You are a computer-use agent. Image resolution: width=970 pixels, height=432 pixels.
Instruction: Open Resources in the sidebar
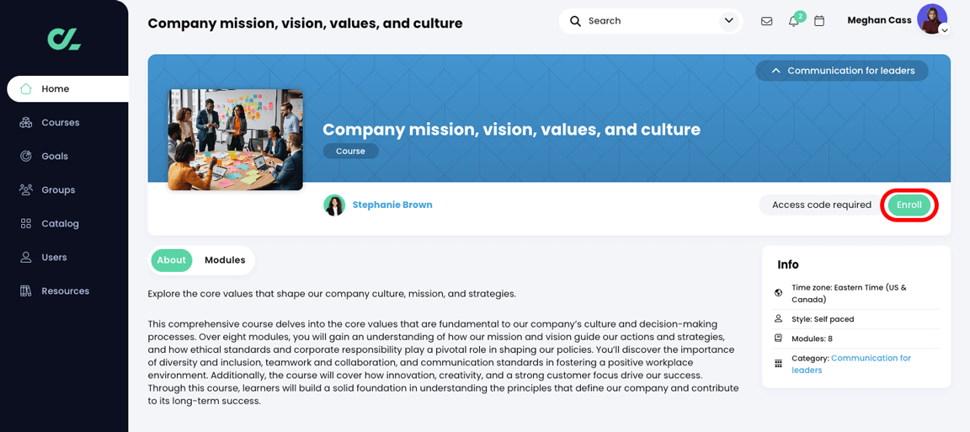point(64,291)
